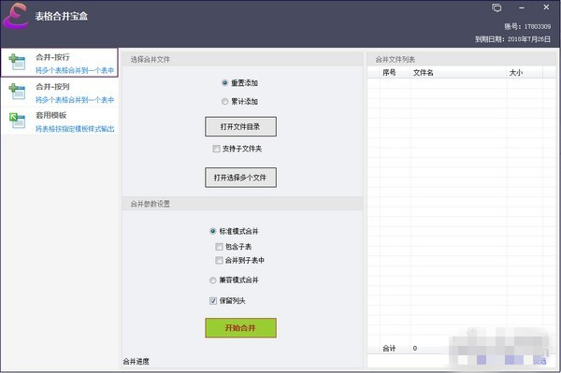This screenshot has width=561, height=373.
Task: Click the 表格合并宝盒 app logo
Action: pos(16,16)
